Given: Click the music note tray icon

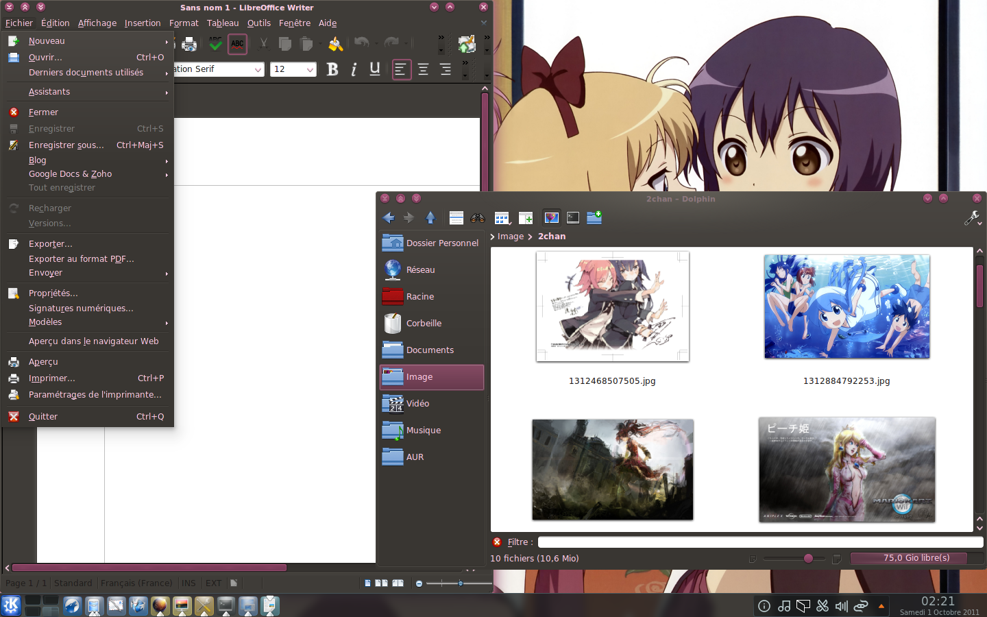Looking at the screenshot, I should 784,606.
